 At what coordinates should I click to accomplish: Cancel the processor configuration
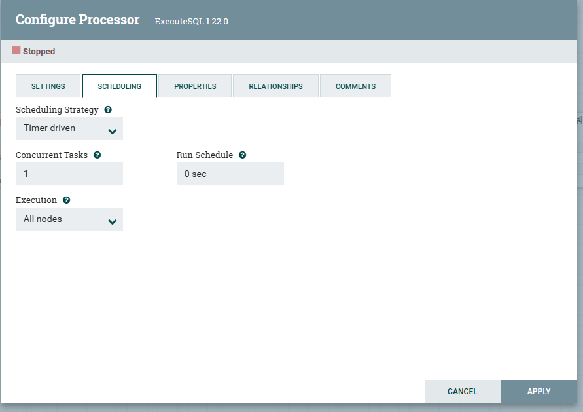tap(462, 391)
